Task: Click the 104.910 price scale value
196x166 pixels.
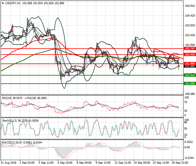Action: click(x=190, y=6)
